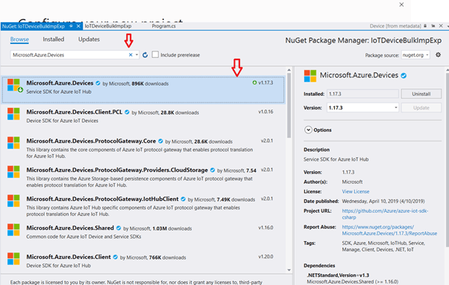Click verified badge next to Microsoft.Azure.Devices.Client.PCL
Screen dimensions: 449x285
coord(127,112)
